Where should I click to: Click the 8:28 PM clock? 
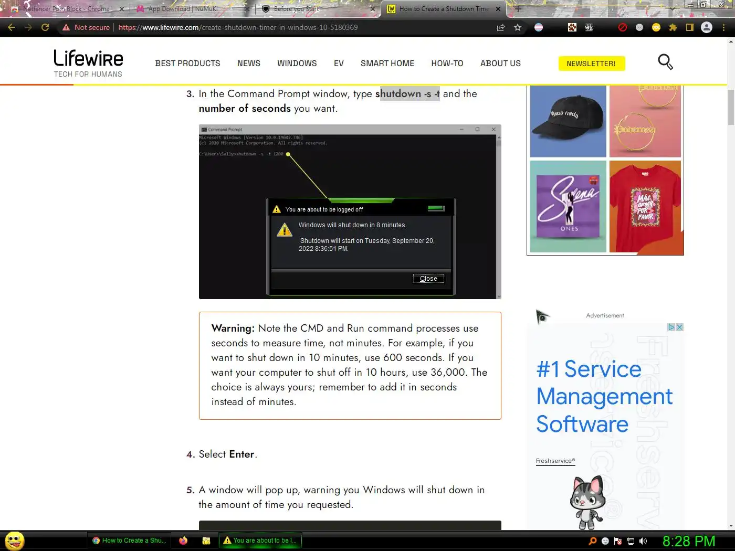coord(689,541)
